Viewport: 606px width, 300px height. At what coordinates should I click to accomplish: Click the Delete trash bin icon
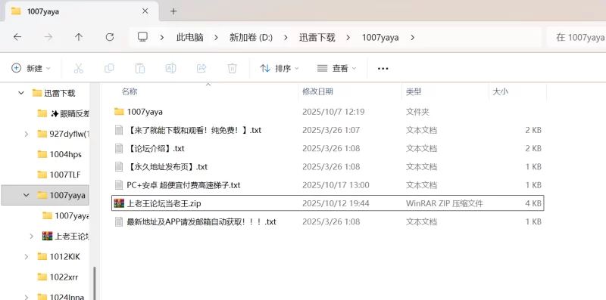point(232,68)
